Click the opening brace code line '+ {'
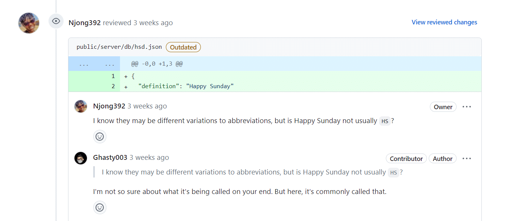The image size is (516, 221). 129,76
